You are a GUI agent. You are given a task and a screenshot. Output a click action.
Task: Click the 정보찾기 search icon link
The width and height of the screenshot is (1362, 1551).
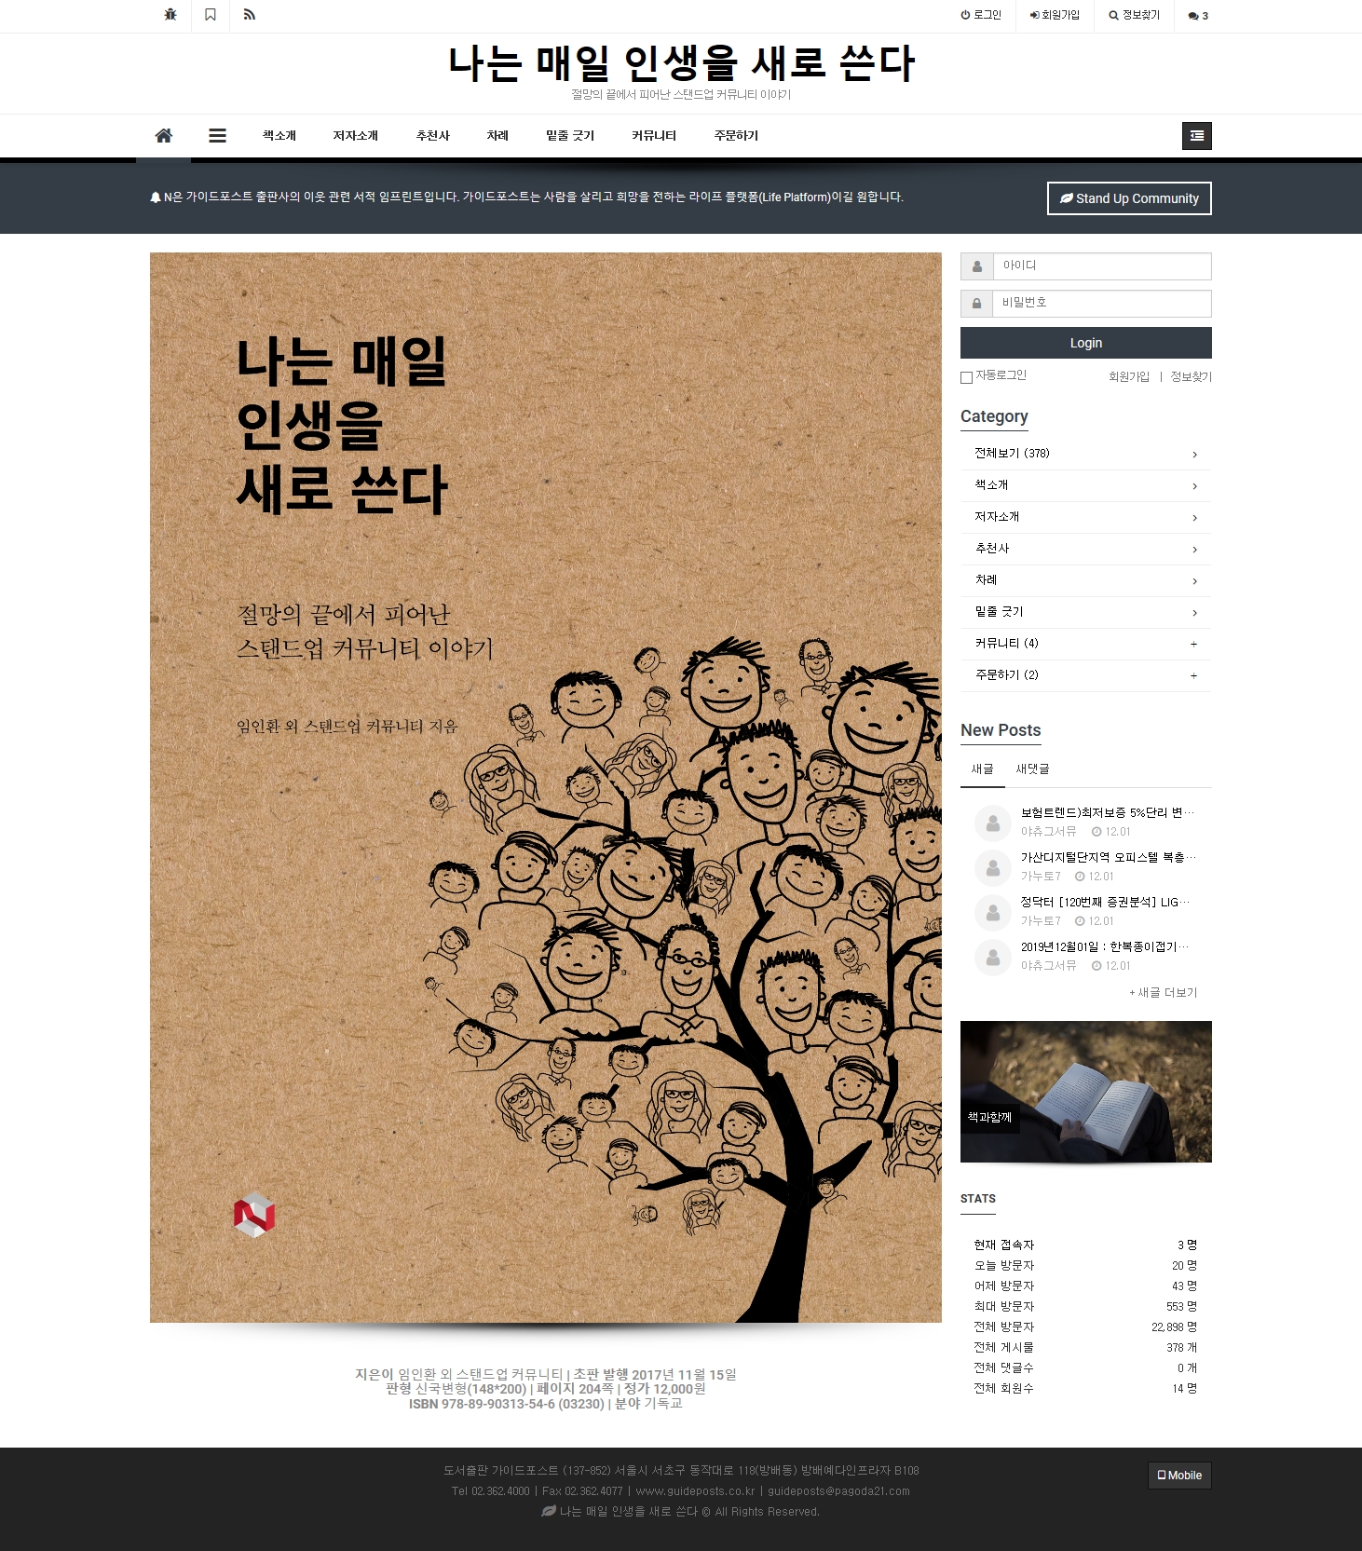[x=1134, y=16]
